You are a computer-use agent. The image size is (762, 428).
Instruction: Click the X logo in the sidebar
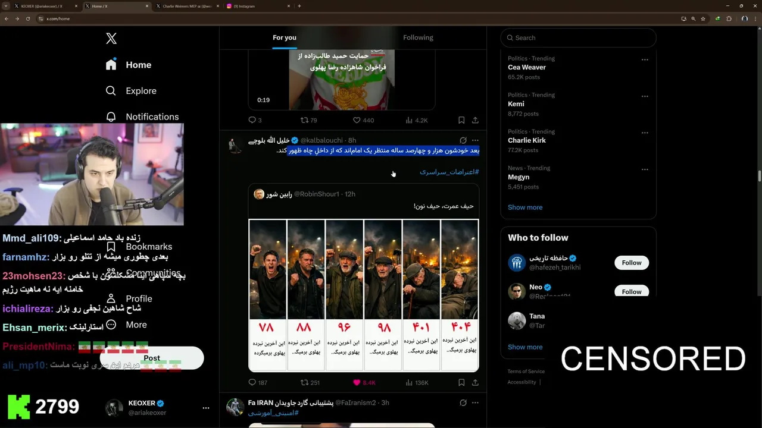[x=111, y=39]
